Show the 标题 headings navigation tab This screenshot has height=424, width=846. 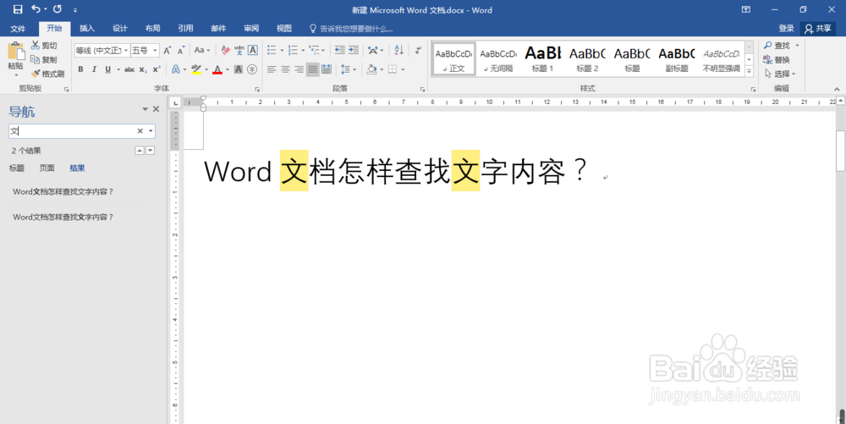(x=17, y=168)
